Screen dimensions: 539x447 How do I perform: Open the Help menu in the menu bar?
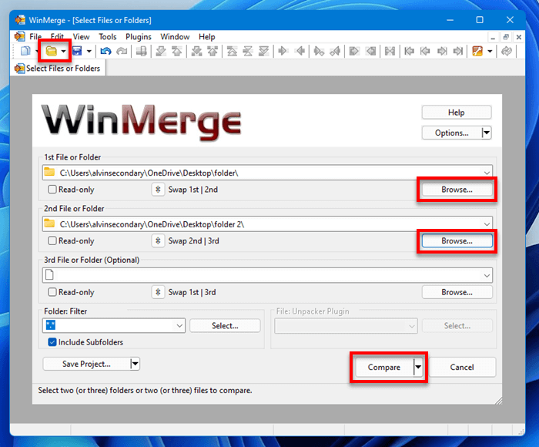tap(207, 37)
